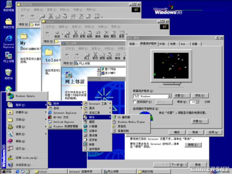The width and height of the screenshot is (232, 174).
Task: Click the 开始 Start button on taskbar
Action: pyautogui.click(x=6, y=171)
